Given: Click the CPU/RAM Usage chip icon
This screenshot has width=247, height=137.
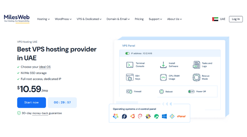Looking at the screenshot, I should 163,77.
